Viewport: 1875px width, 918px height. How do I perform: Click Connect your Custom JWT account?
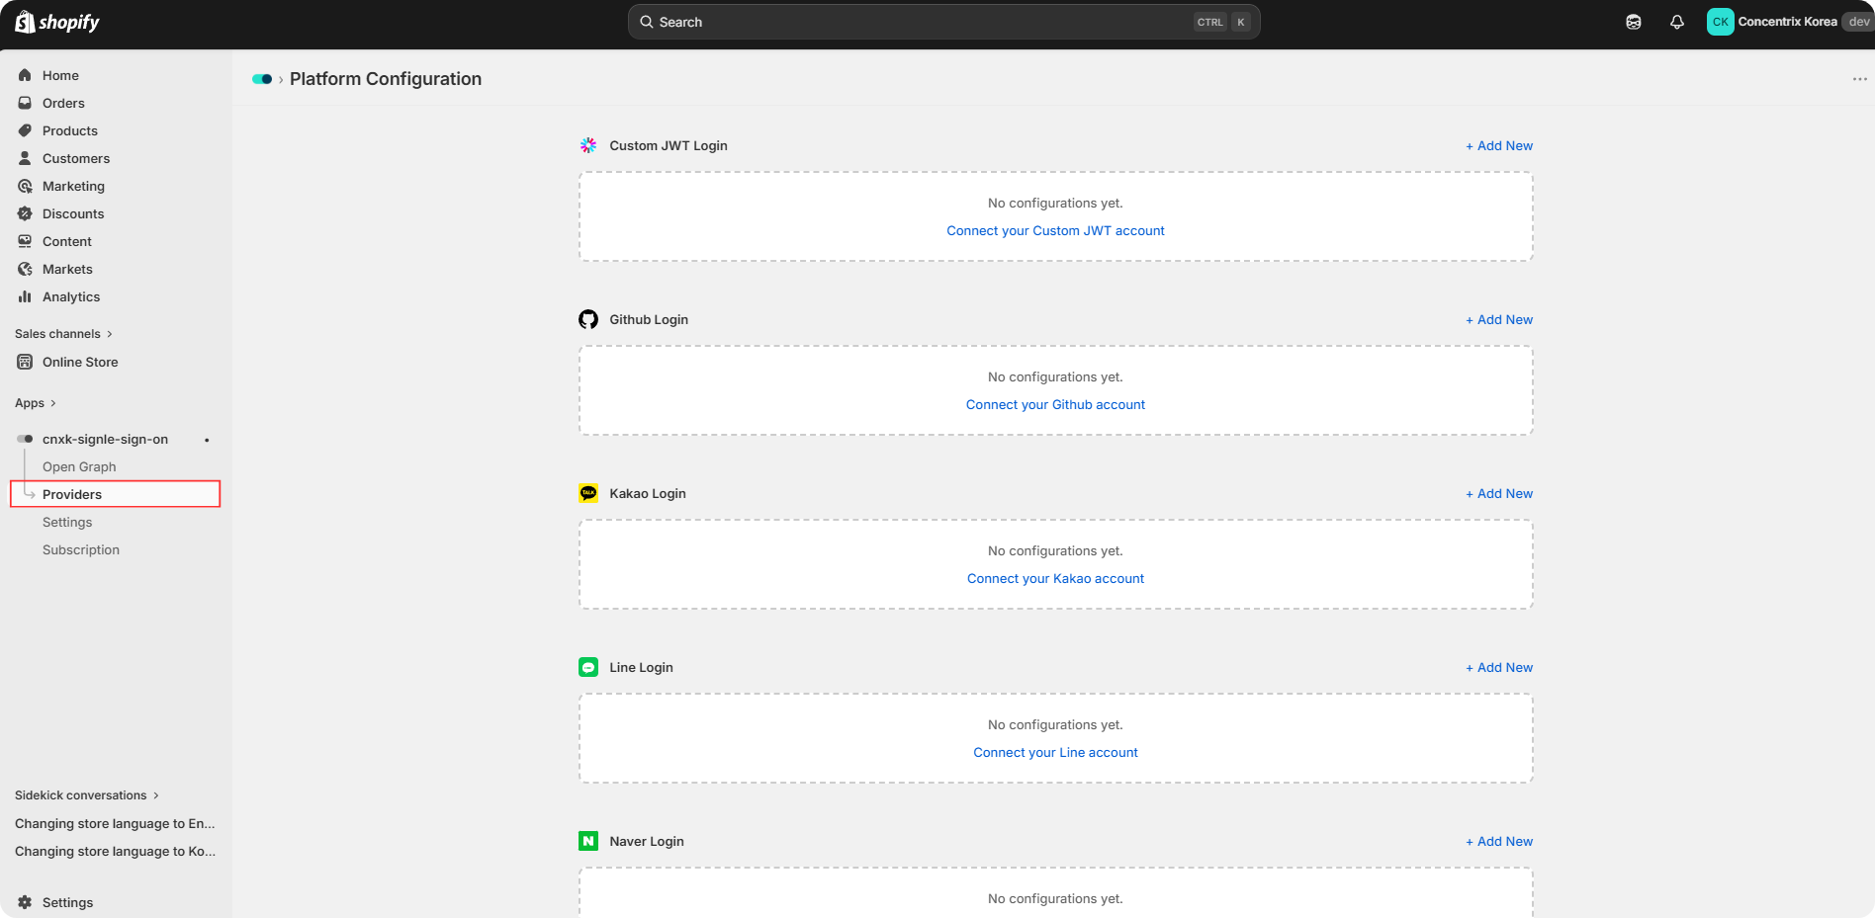pos(1055,230)
